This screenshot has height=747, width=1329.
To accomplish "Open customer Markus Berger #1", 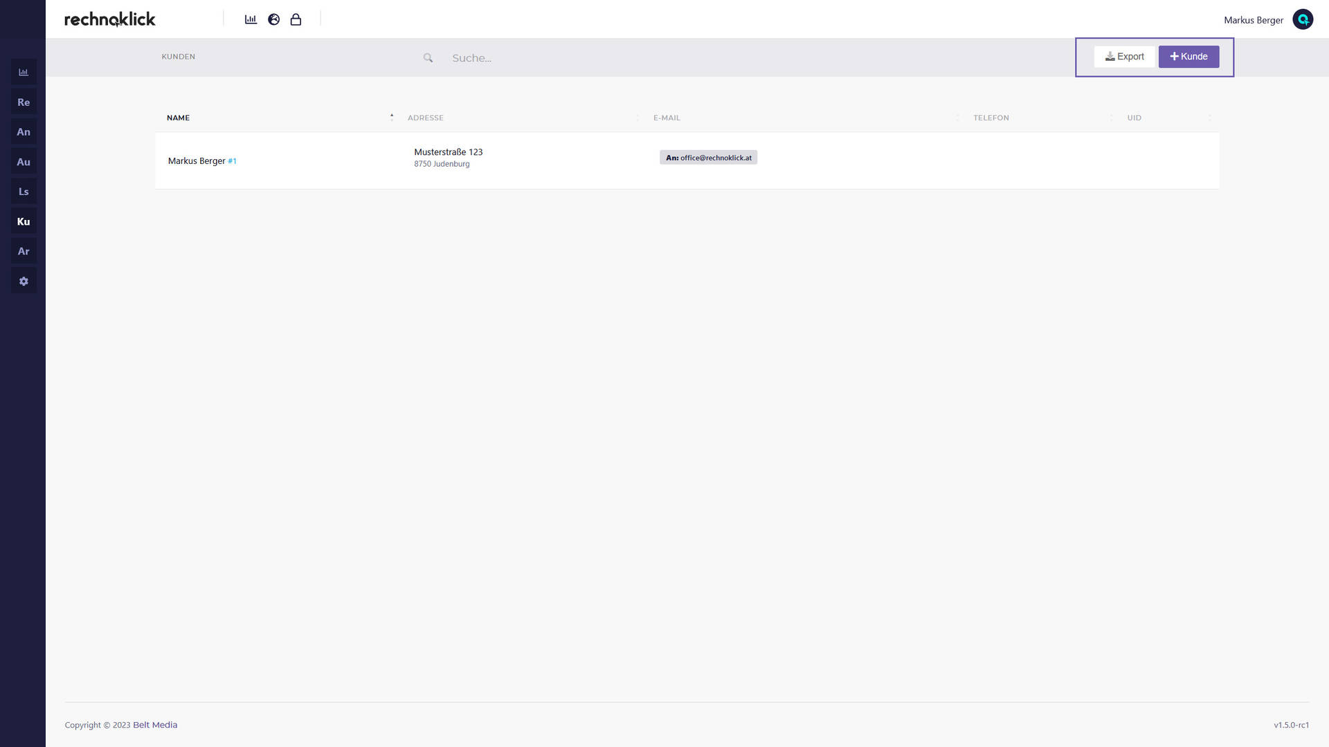I will (x=202, y=161).
